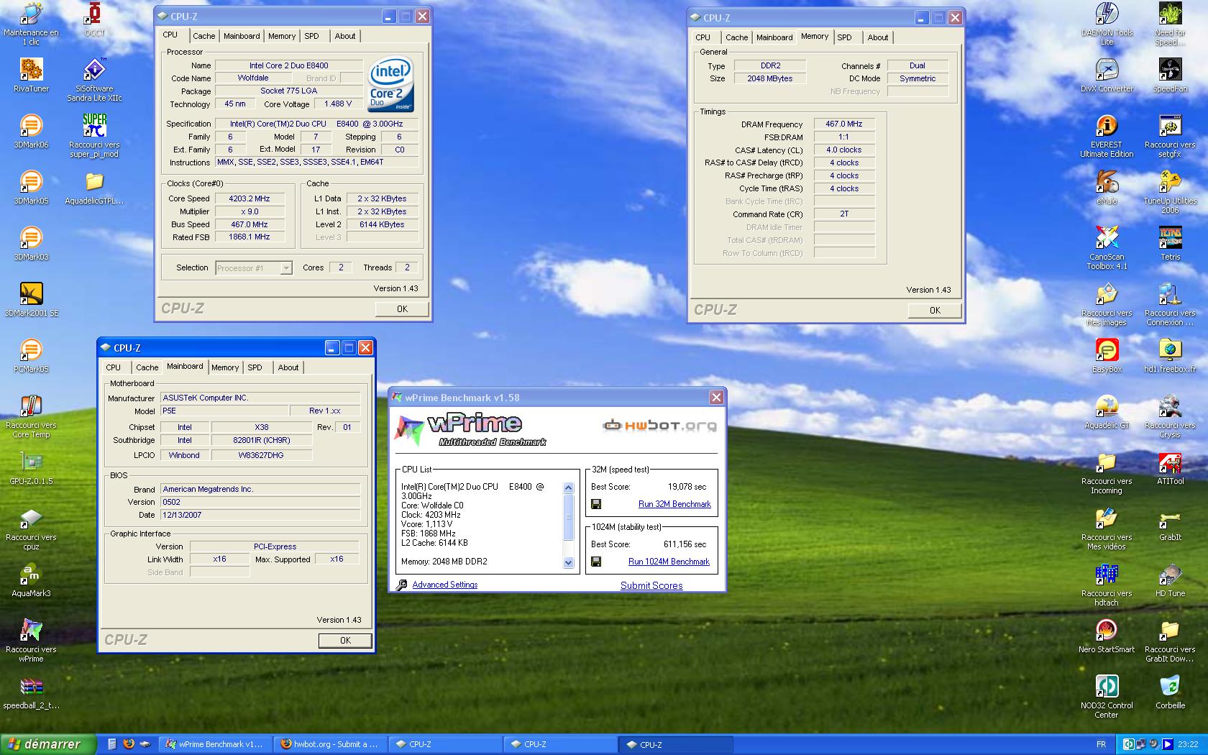Close the wPrime Benchmark window

click(716, 397)
